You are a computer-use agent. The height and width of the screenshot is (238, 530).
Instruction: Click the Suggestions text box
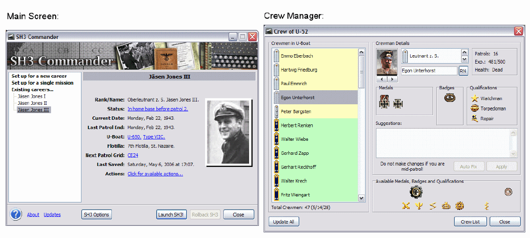[x=447, y=143]
